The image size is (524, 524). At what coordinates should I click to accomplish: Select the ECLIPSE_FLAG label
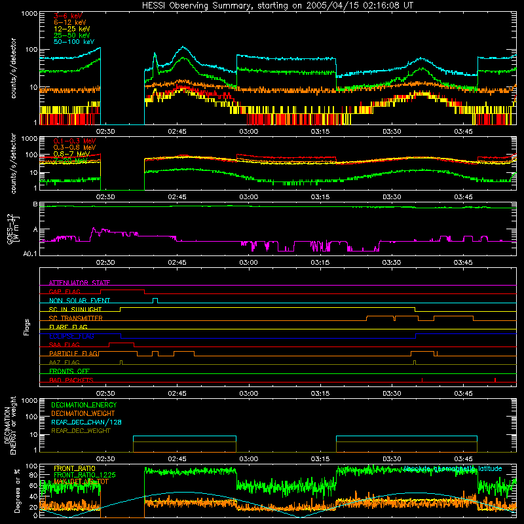tap(71, 336)
